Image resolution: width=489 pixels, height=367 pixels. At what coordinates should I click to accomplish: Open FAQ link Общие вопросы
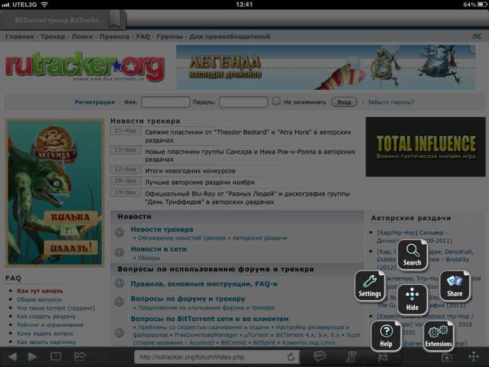tap(39, 299)
